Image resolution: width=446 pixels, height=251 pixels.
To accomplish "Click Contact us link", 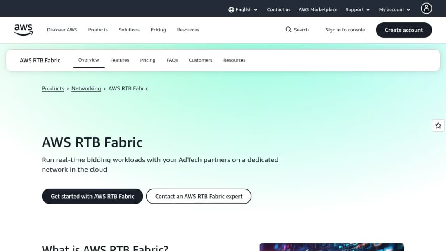I will pyautogui.click(x=278, y=9).
